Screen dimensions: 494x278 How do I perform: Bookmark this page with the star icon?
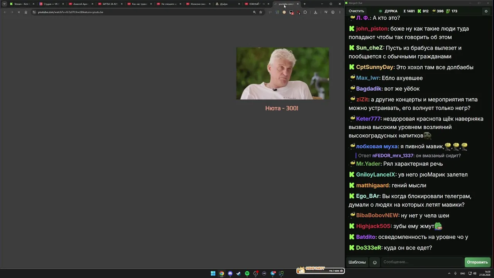(x=261, y=12)
